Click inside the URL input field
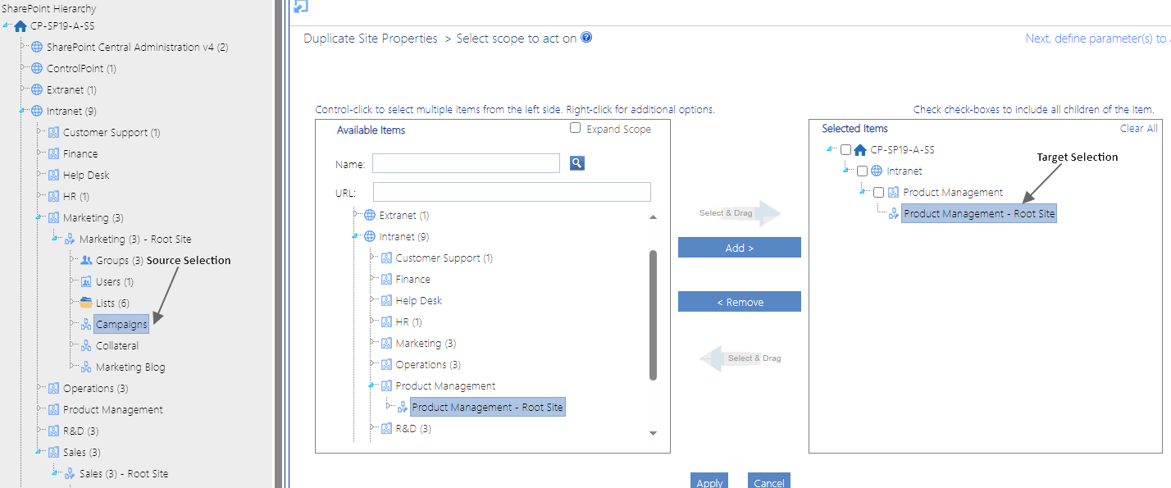The height and width of the screenshot is (488, 1171). [x=512, y=191]
